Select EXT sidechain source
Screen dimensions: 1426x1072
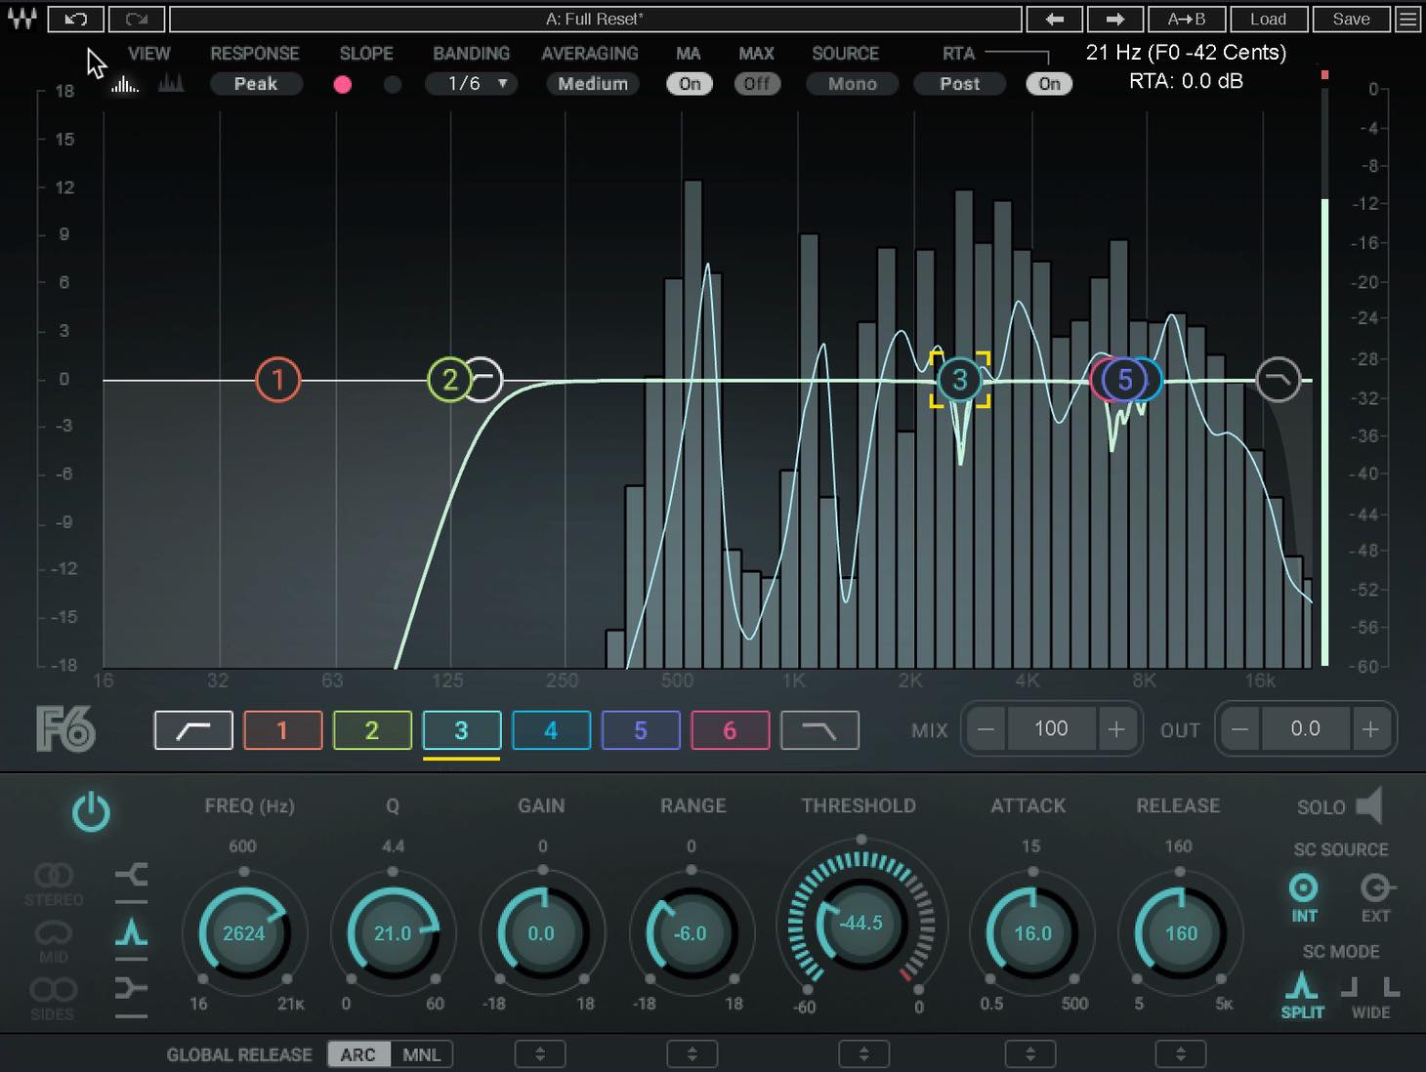1376,898
